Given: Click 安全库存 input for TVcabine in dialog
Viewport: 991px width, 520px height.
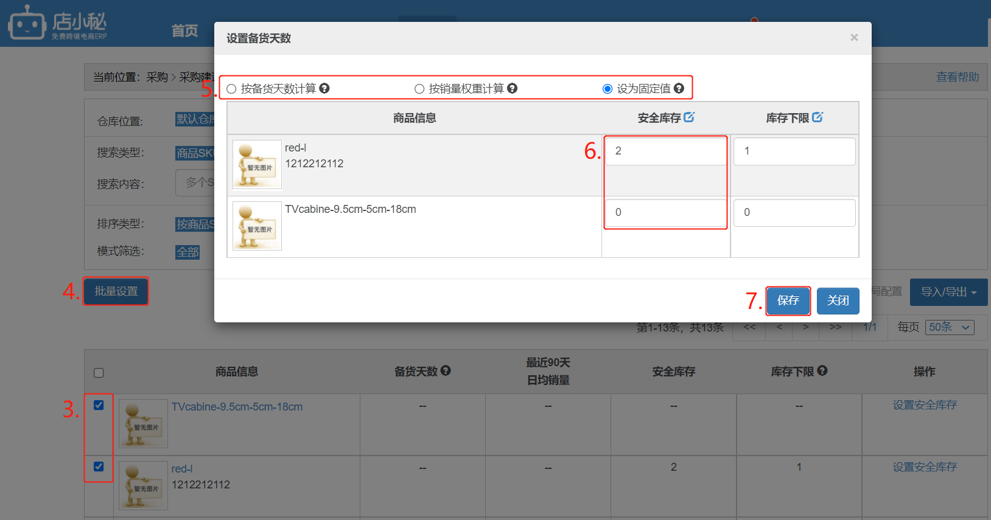Looking at the screenshot, I should pyautogui.click(x=666, y=212).
